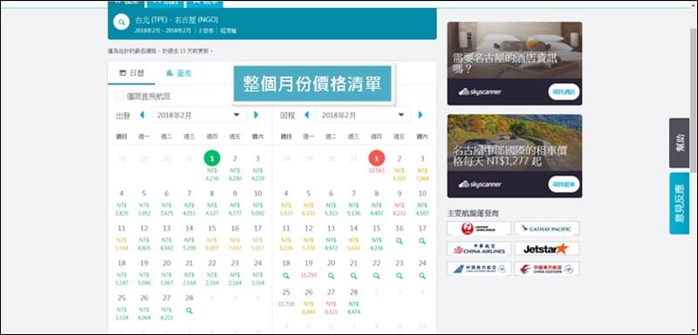Image resolution: width=698 pixels, height=335 pixels.
Task: Click search icon on return February 18
Action: pos(286,276)
